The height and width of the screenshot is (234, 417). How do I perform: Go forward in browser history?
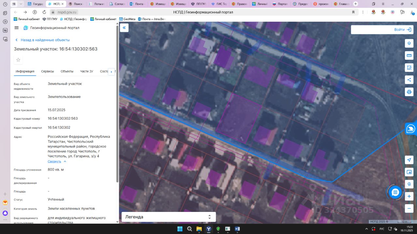click(x=25, y=12)
